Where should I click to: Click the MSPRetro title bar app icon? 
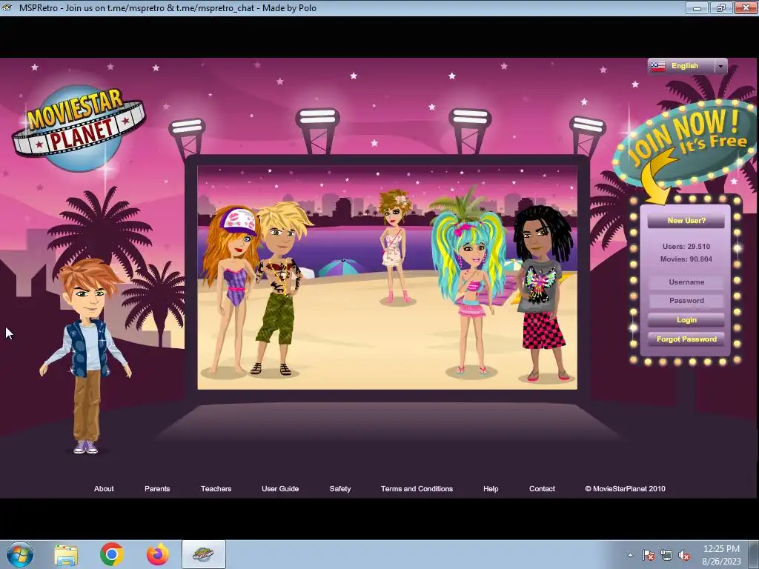pyautogui.click(x=7, y=7)
